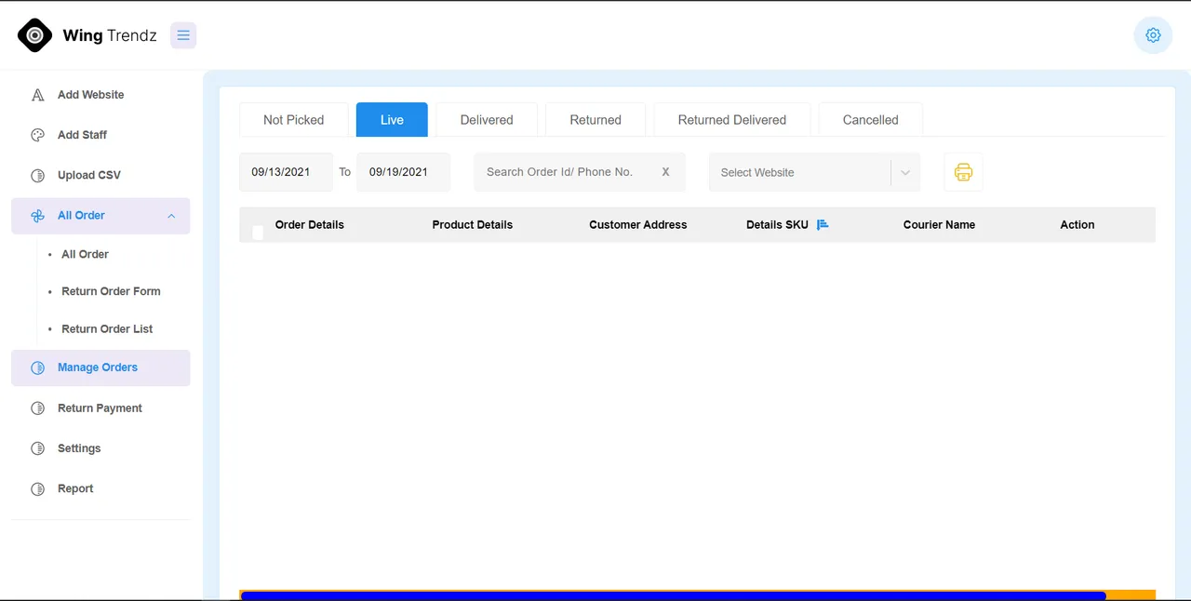Go to the Return Payment page

(x=100, y=408)
